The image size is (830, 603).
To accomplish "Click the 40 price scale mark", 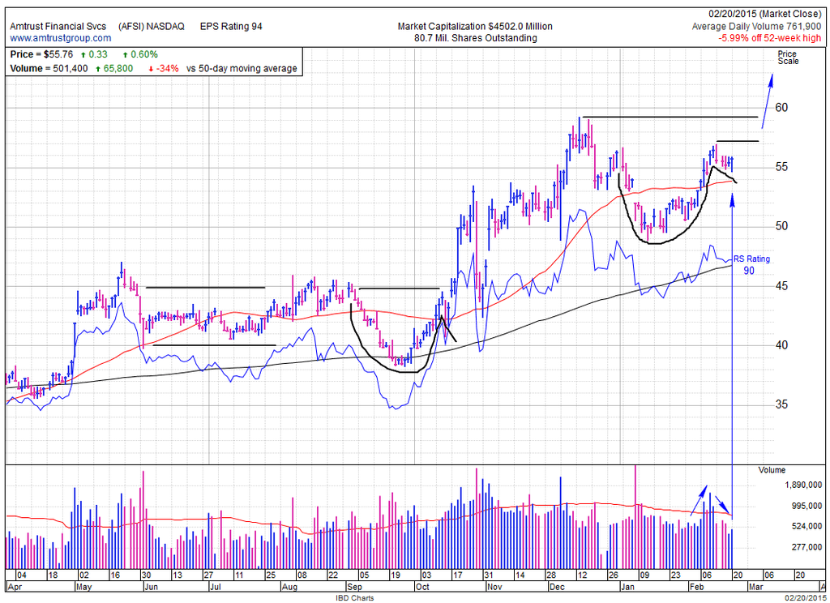I will [781, 345].
